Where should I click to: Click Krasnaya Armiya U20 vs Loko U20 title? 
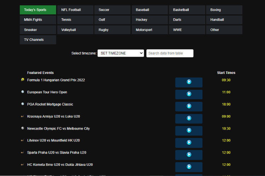coord(53,117)
